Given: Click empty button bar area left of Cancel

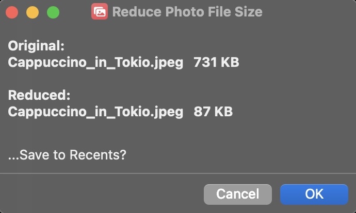Looking at the screenshot, I should pos(103,194).
